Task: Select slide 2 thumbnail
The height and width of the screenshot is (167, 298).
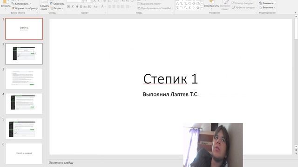Action: (x=24, y=54)
